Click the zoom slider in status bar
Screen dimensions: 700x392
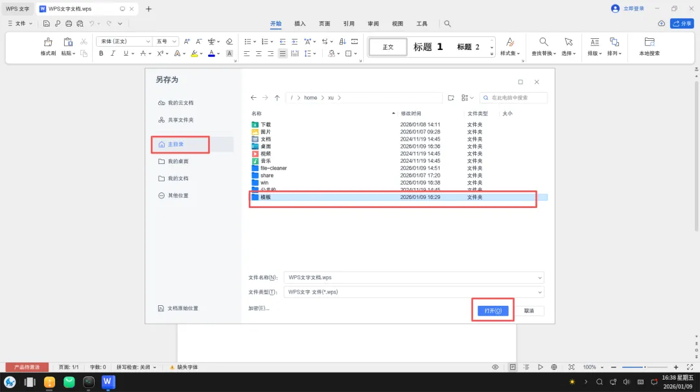pos(645,367)
